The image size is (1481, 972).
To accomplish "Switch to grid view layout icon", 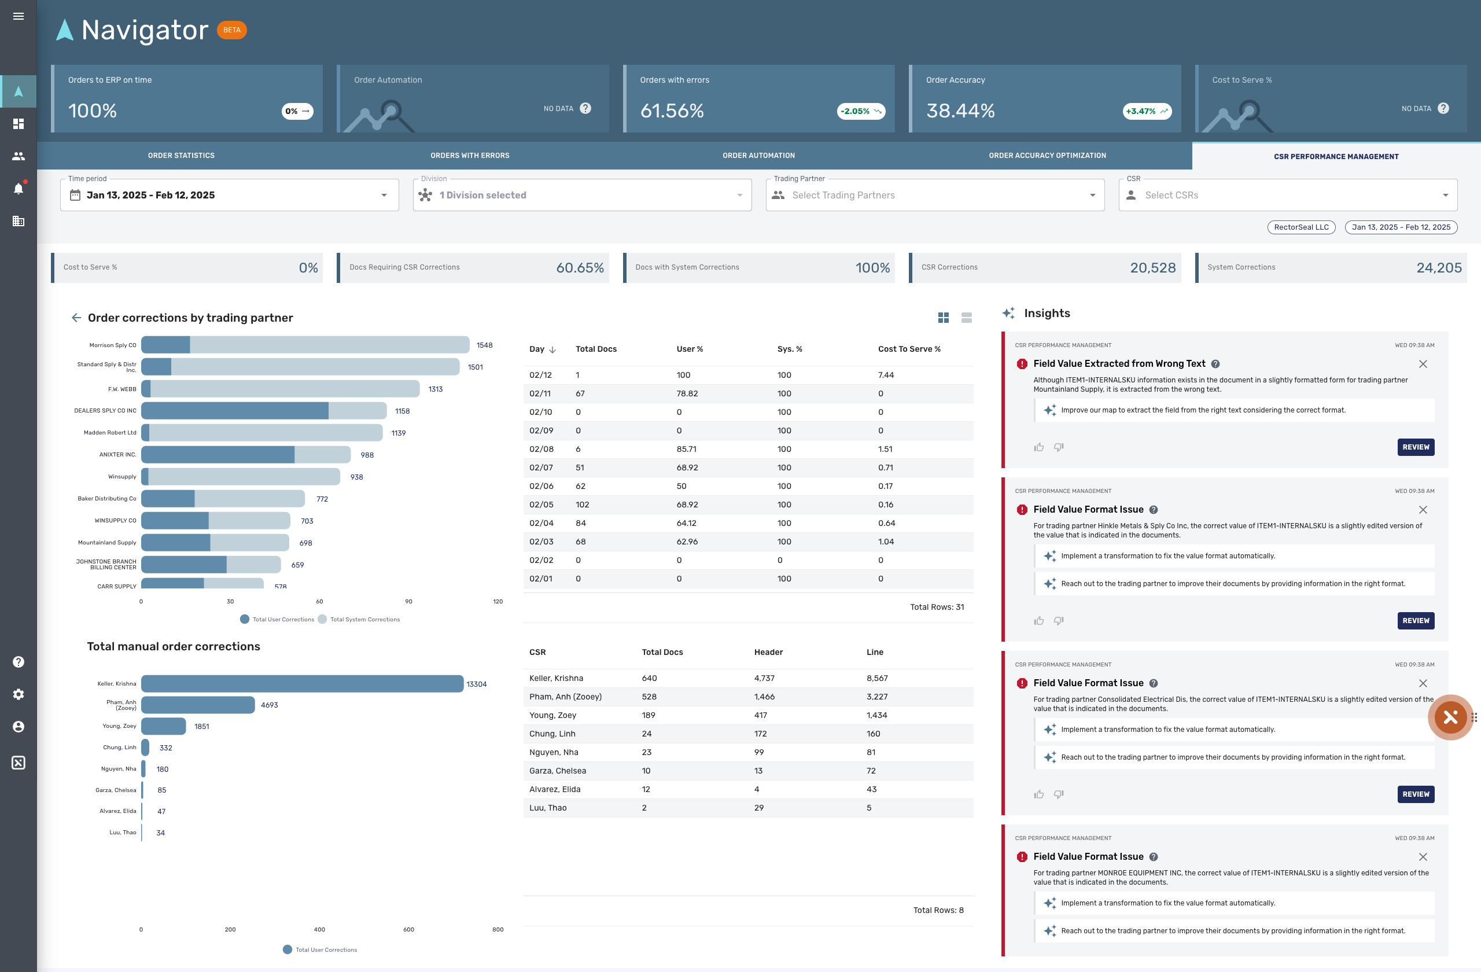I will (944, 318).
